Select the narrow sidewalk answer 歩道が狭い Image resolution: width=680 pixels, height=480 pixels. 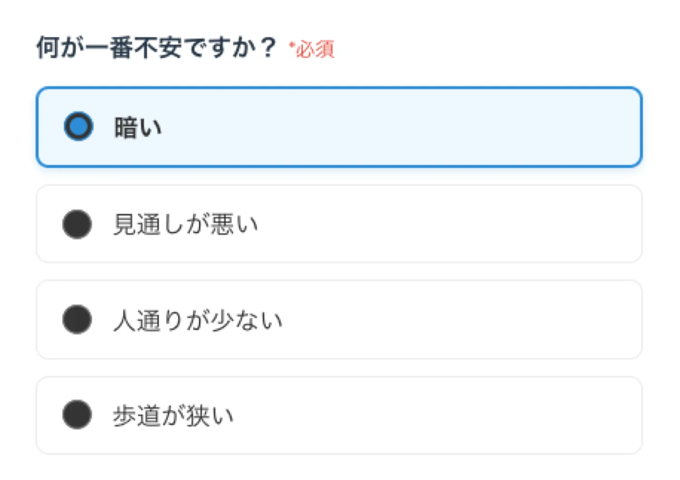(173, 416)
